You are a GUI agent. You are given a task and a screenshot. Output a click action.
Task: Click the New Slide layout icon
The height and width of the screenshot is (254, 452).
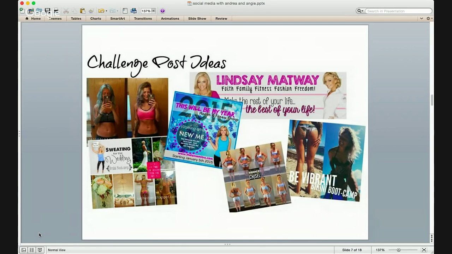(x=125, y=11)
